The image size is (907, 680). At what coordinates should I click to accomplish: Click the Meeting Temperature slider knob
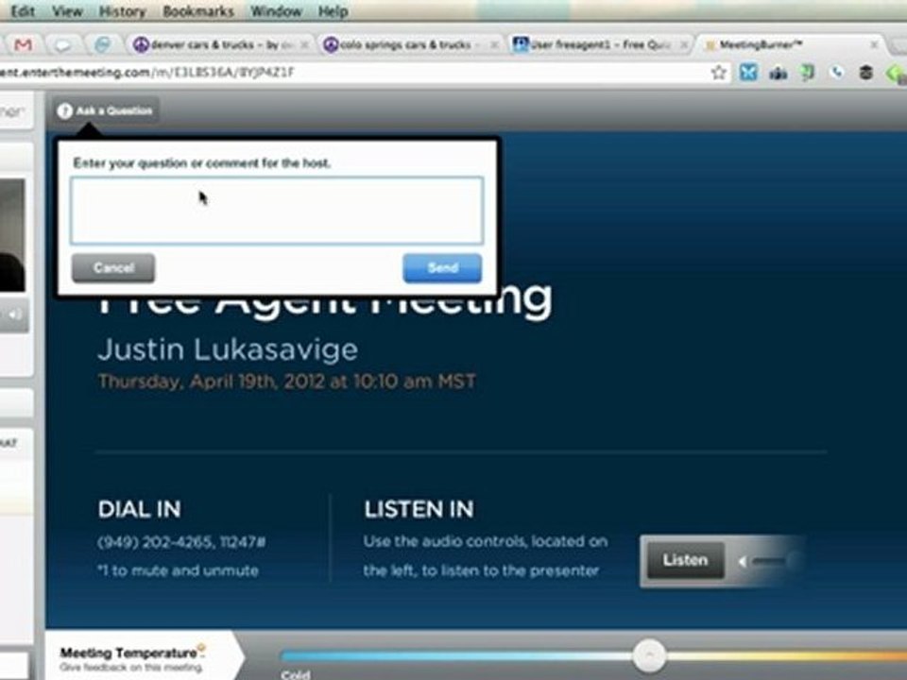(x=649, y=655)
